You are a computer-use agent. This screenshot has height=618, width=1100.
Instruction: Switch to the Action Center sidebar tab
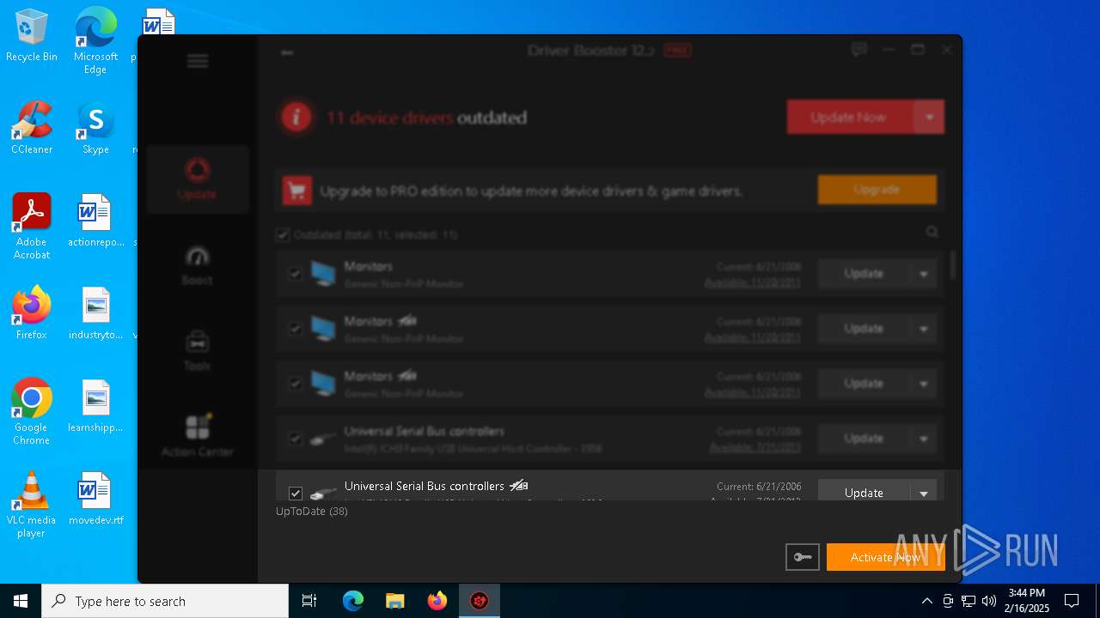click(198, 437)
